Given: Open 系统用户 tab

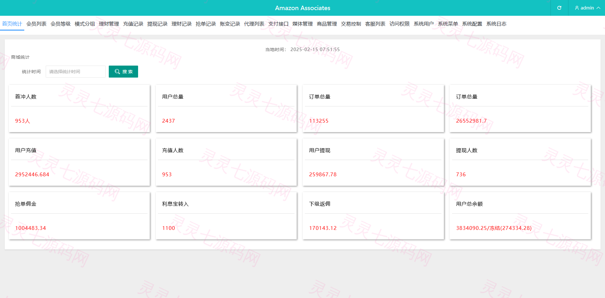Looking at the screenshot, I should pos(423,24).
